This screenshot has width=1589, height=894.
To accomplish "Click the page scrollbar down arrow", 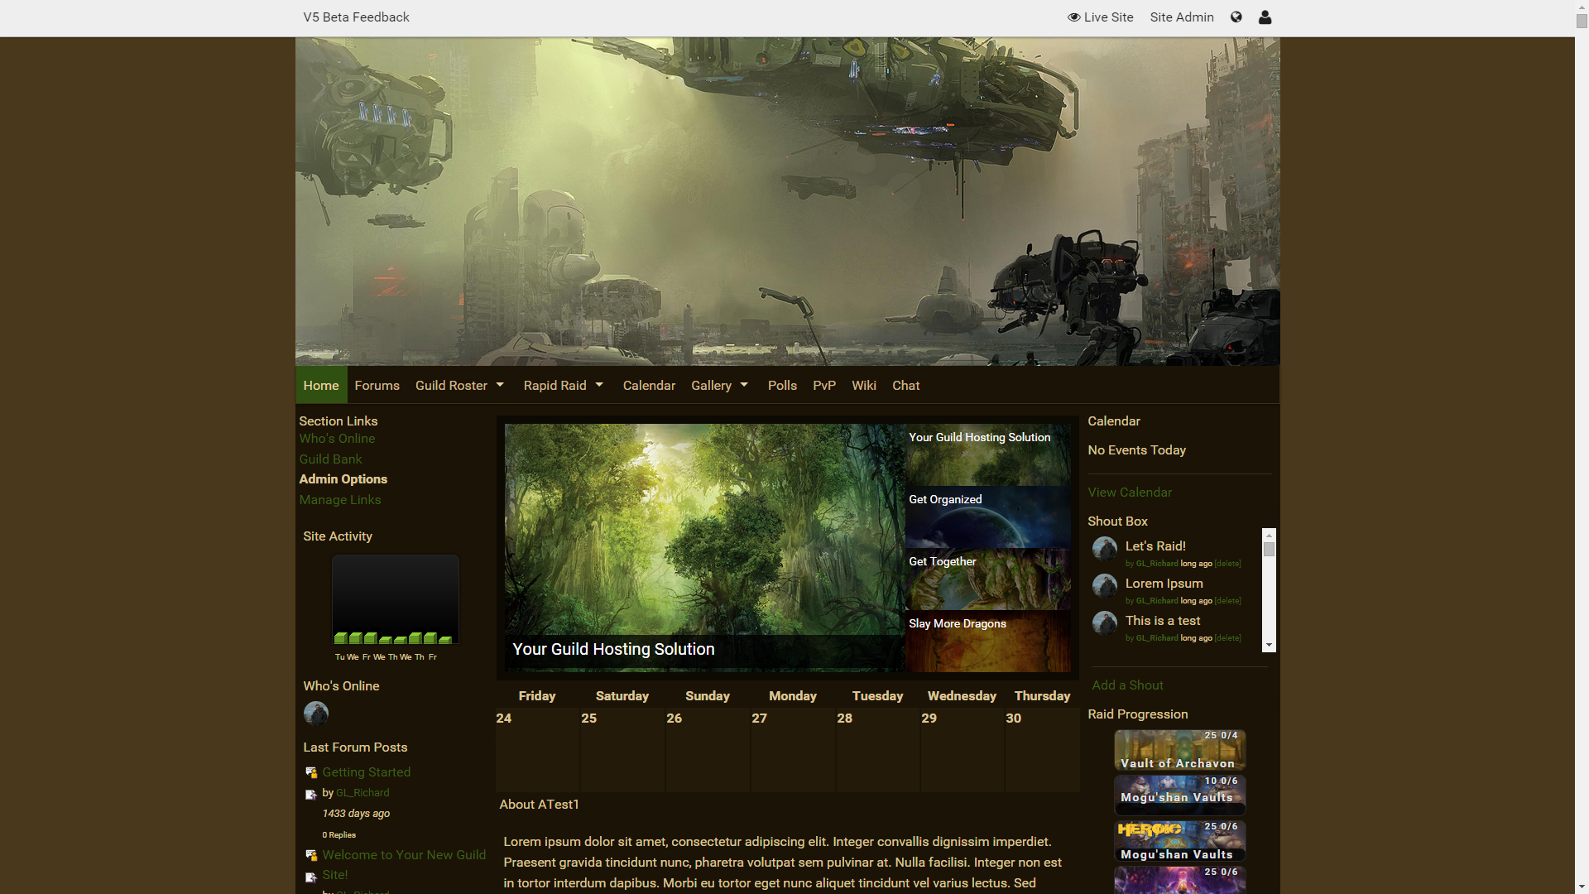I will click(x=1582, y=887).
